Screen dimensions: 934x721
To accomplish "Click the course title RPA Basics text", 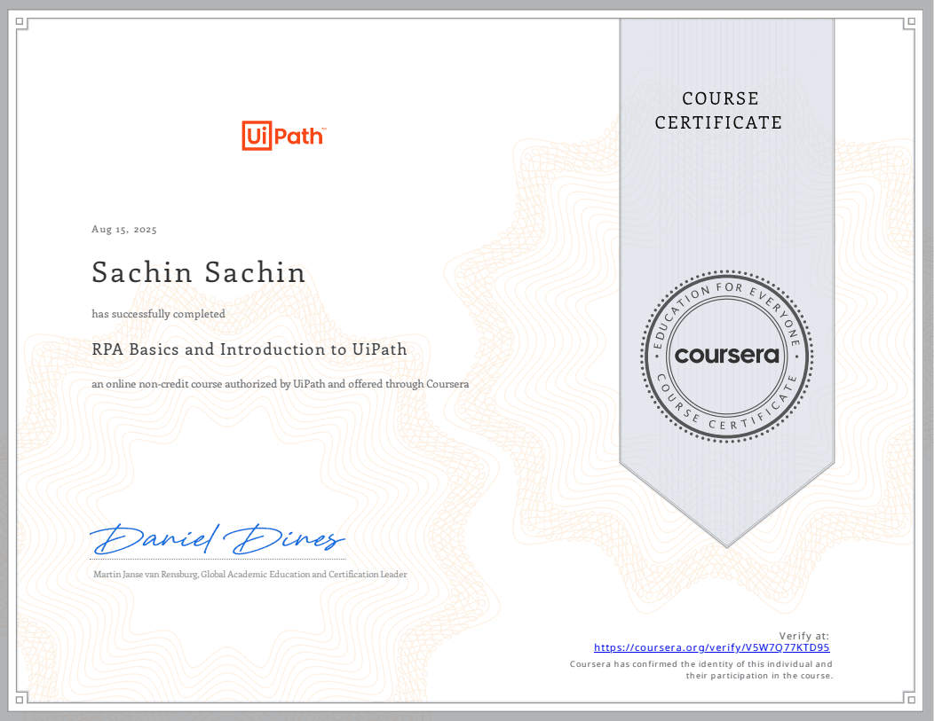I will pyautogui.click(x=249, y=349).
